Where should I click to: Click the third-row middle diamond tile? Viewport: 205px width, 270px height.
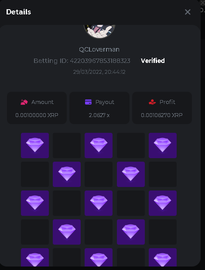click(99, 203)
